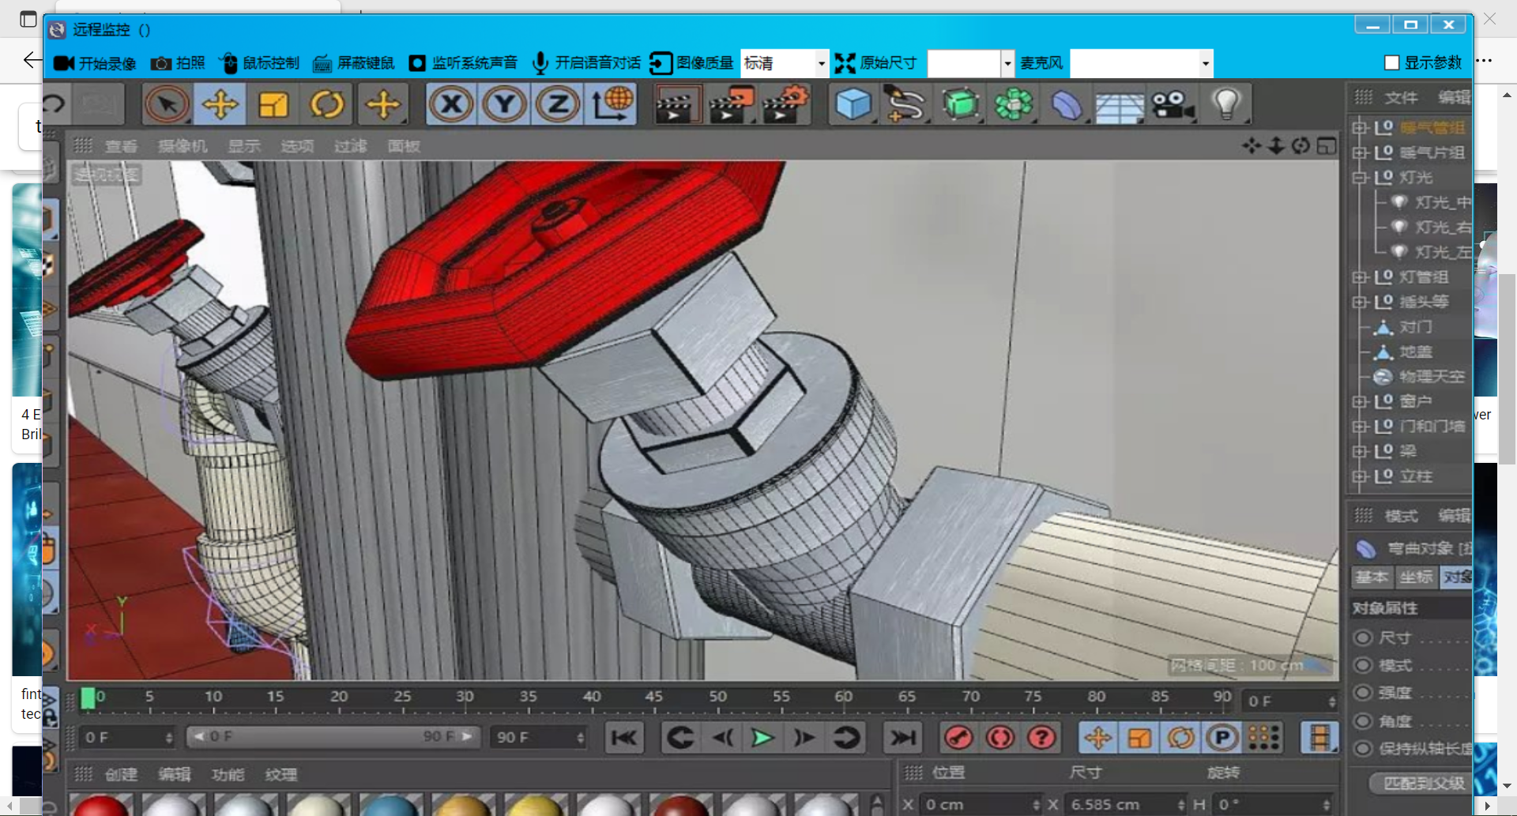Open the 麦克风 dropdown
The image size is (1517, 816).
(x=1205, y=63)
